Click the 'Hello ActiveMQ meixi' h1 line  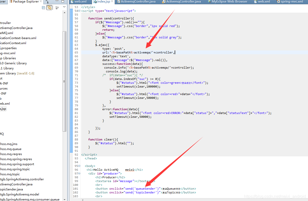coord(115,170)
